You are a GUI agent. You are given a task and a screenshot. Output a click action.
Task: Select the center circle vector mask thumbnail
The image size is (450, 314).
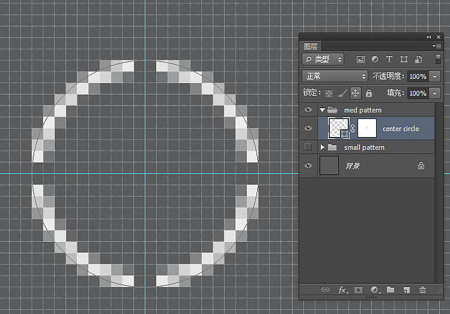(366, 129)
